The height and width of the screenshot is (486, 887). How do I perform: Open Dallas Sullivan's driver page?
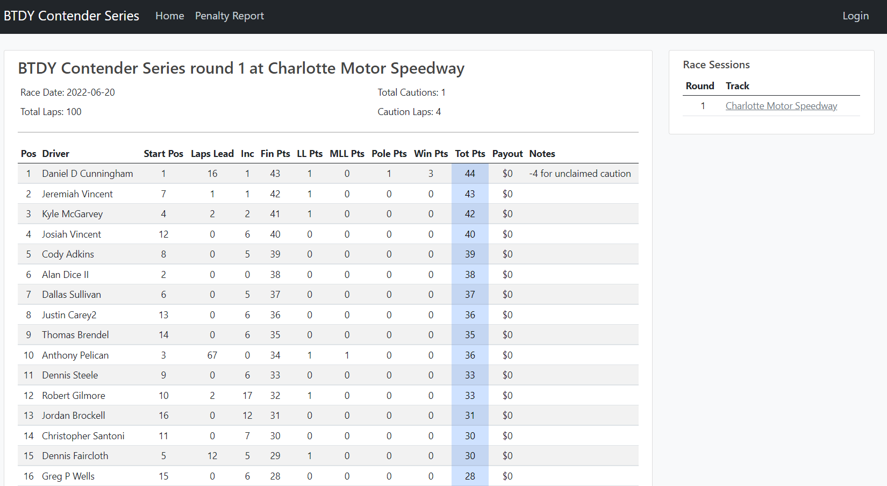click(71, 294)
